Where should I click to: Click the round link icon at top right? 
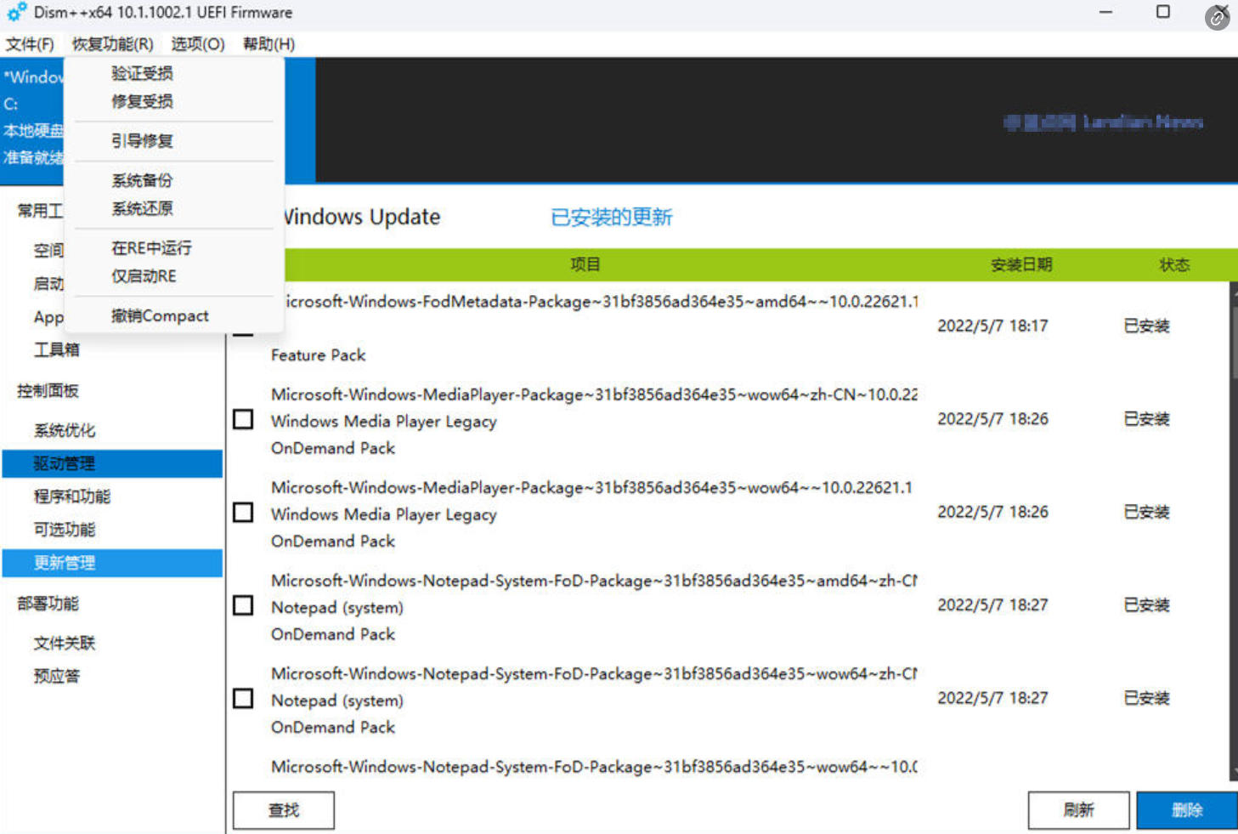pos(1217,18)
